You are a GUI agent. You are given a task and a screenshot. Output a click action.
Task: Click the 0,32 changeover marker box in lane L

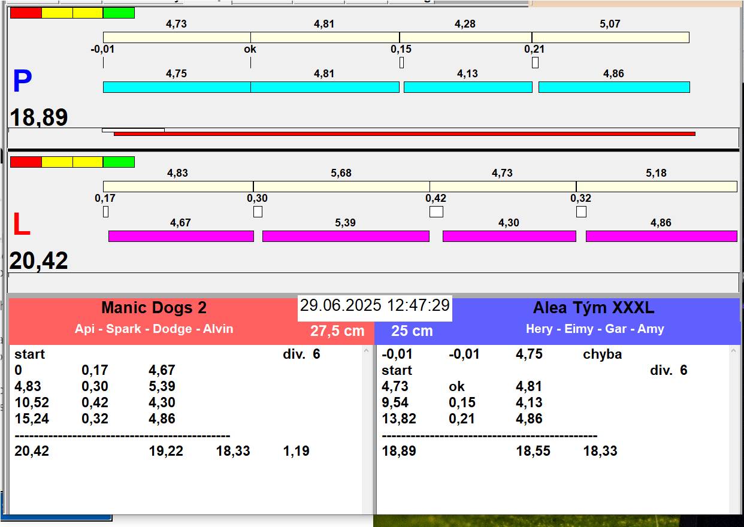coord(581,211)
